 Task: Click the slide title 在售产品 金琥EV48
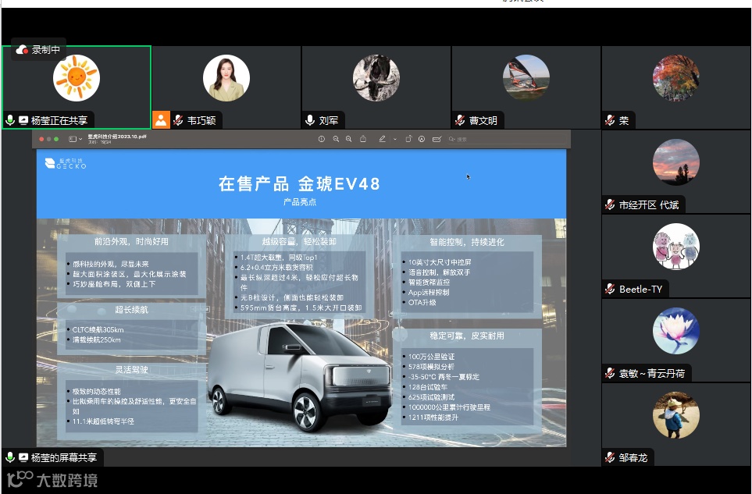299,183
